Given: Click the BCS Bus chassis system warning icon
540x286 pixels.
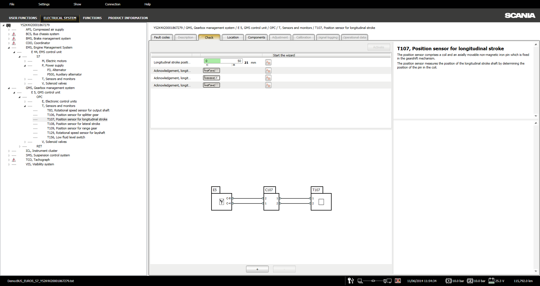Looking at the screenshot, I should coord(14,34).
